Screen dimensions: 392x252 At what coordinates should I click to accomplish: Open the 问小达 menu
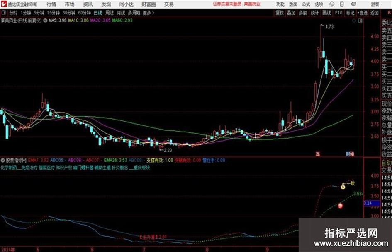[126, 4]
